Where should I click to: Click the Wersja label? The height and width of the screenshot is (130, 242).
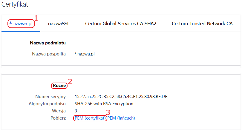(x=59, y=111)
